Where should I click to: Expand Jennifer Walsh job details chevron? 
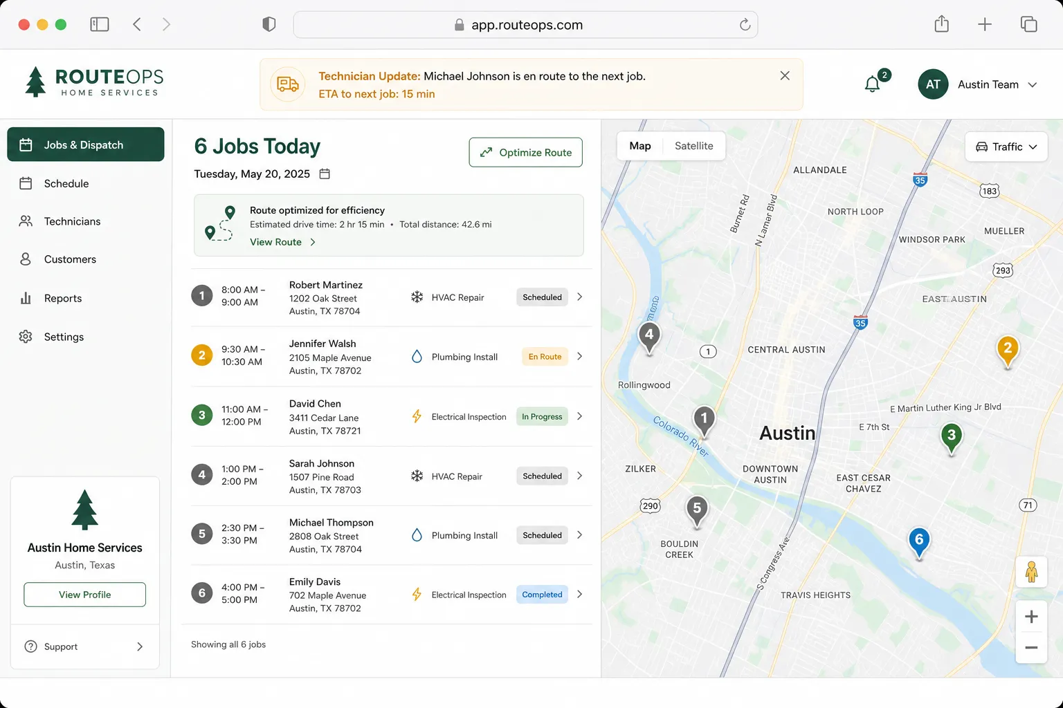click(x=580, y=356)
